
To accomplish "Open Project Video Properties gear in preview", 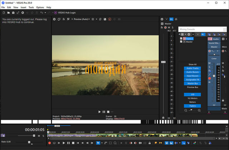I will [54, 19].
